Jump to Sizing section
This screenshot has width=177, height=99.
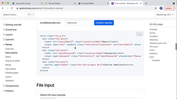[x=152, y=33]
